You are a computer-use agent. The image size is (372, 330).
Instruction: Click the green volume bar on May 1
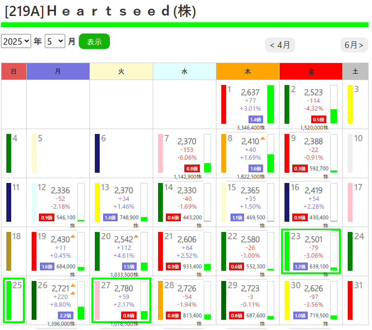point(270,104)
